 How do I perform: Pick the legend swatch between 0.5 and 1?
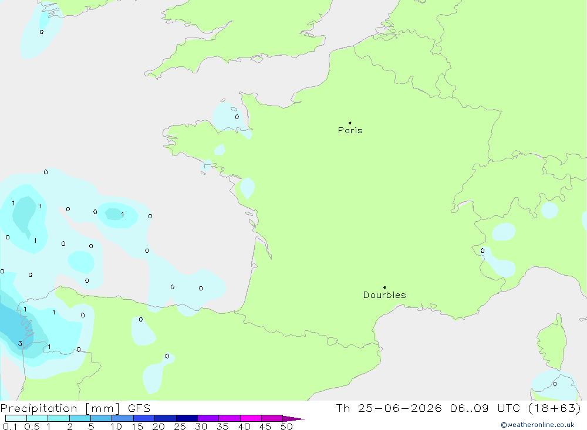point(37,418)
